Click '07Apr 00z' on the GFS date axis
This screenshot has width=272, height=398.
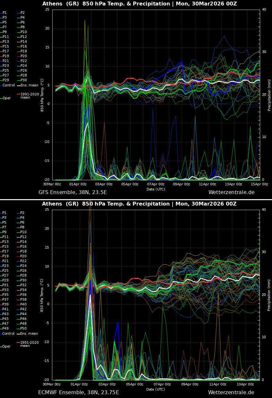[156, 184]
